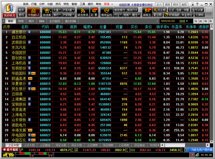
Task: Click the 我的钱龙 logo icon
Action: pyautogui.click(x=9, y=10)
